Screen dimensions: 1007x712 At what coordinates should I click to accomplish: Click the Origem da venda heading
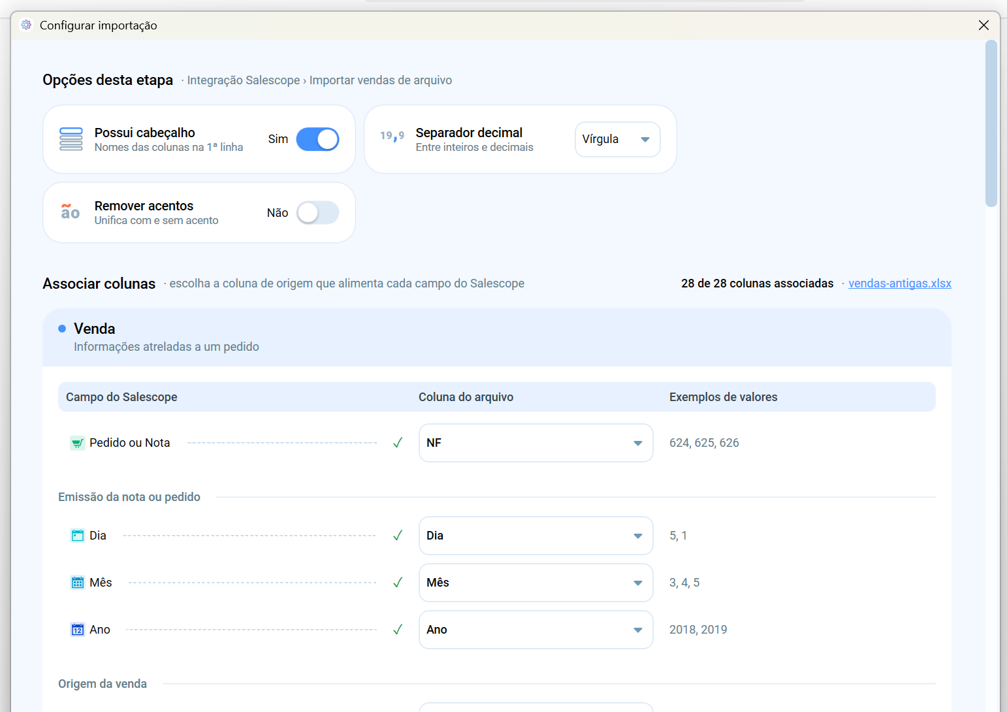[x=103, y=684]
